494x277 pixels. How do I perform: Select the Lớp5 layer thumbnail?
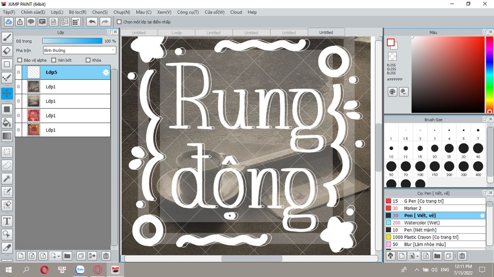33,72
